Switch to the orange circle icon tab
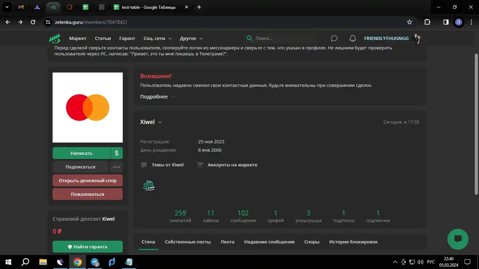This screenshot has height=269, width=479. tap(69, 7)
